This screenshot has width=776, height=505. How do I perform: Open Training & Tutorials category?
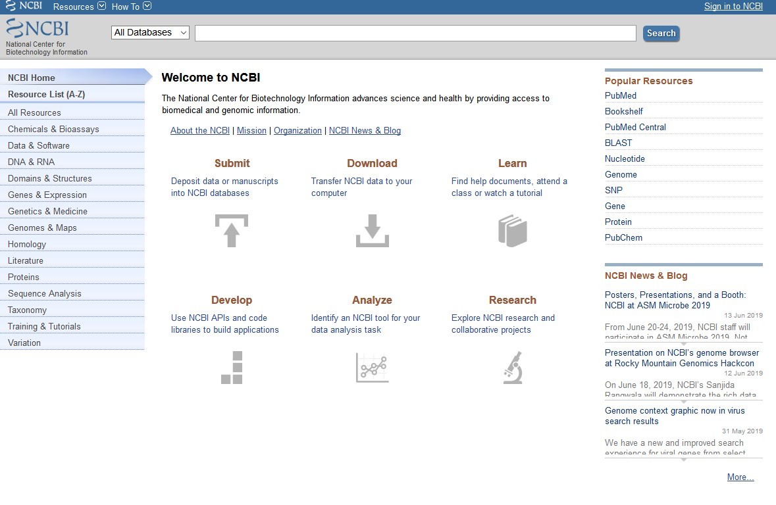72,326
